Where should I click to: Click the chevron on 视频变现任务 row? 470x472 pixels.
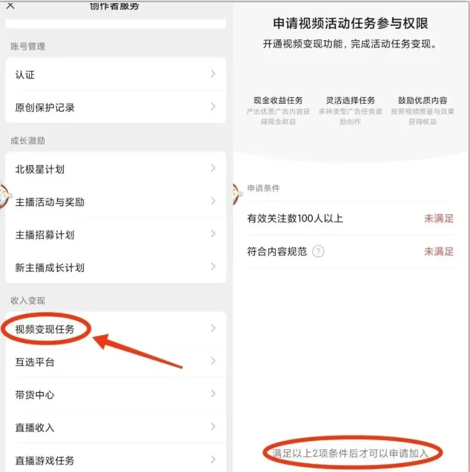(x=213, y=328)
